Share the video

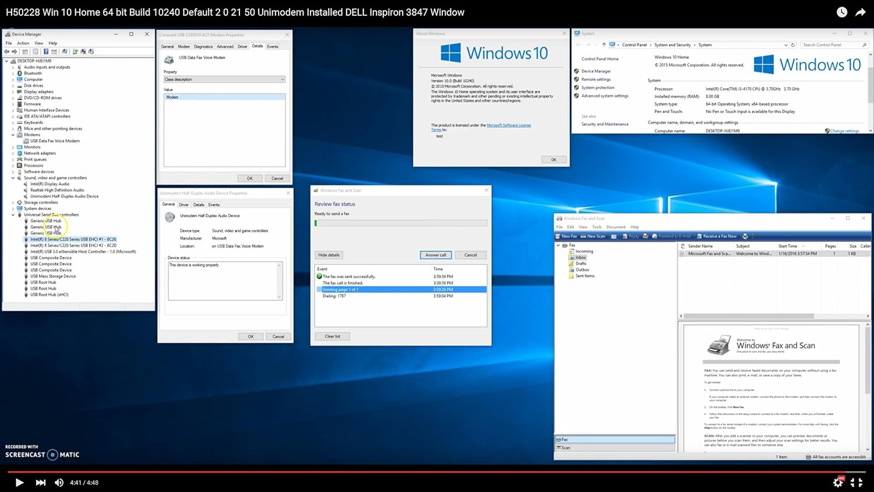click(860, 12)
